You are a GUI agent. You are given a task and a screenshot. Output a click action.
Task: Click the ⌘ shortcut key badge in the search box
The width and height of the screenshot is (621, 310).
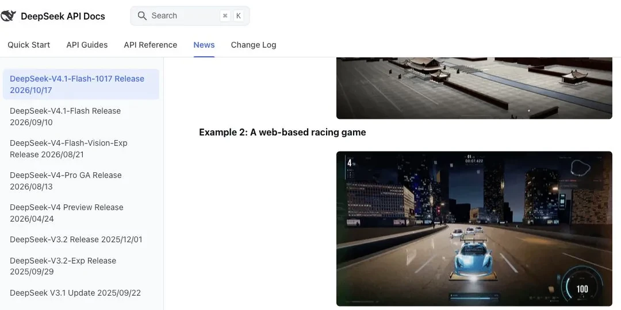225,16
